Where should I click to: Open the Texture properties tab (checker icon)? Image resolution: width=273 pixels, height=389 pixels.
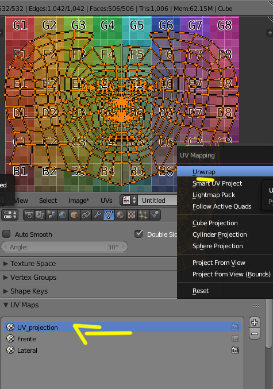131,215
